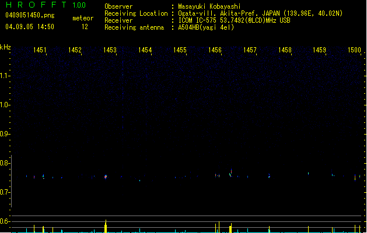This screenshot has height=233, width=367.
Task: Click the tall meteor echo after 1456
Action: coord(231,172)
